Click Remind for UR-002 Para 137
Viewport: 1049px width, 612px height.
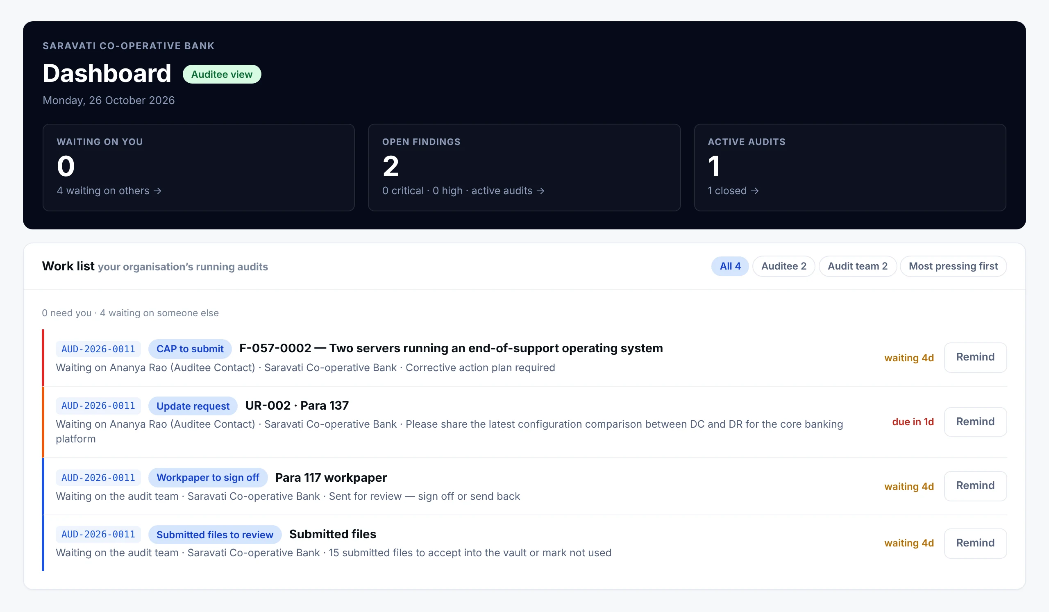pos(975,422)
